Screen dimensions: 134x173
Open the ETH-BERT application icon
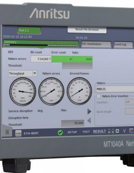[18, 133]
